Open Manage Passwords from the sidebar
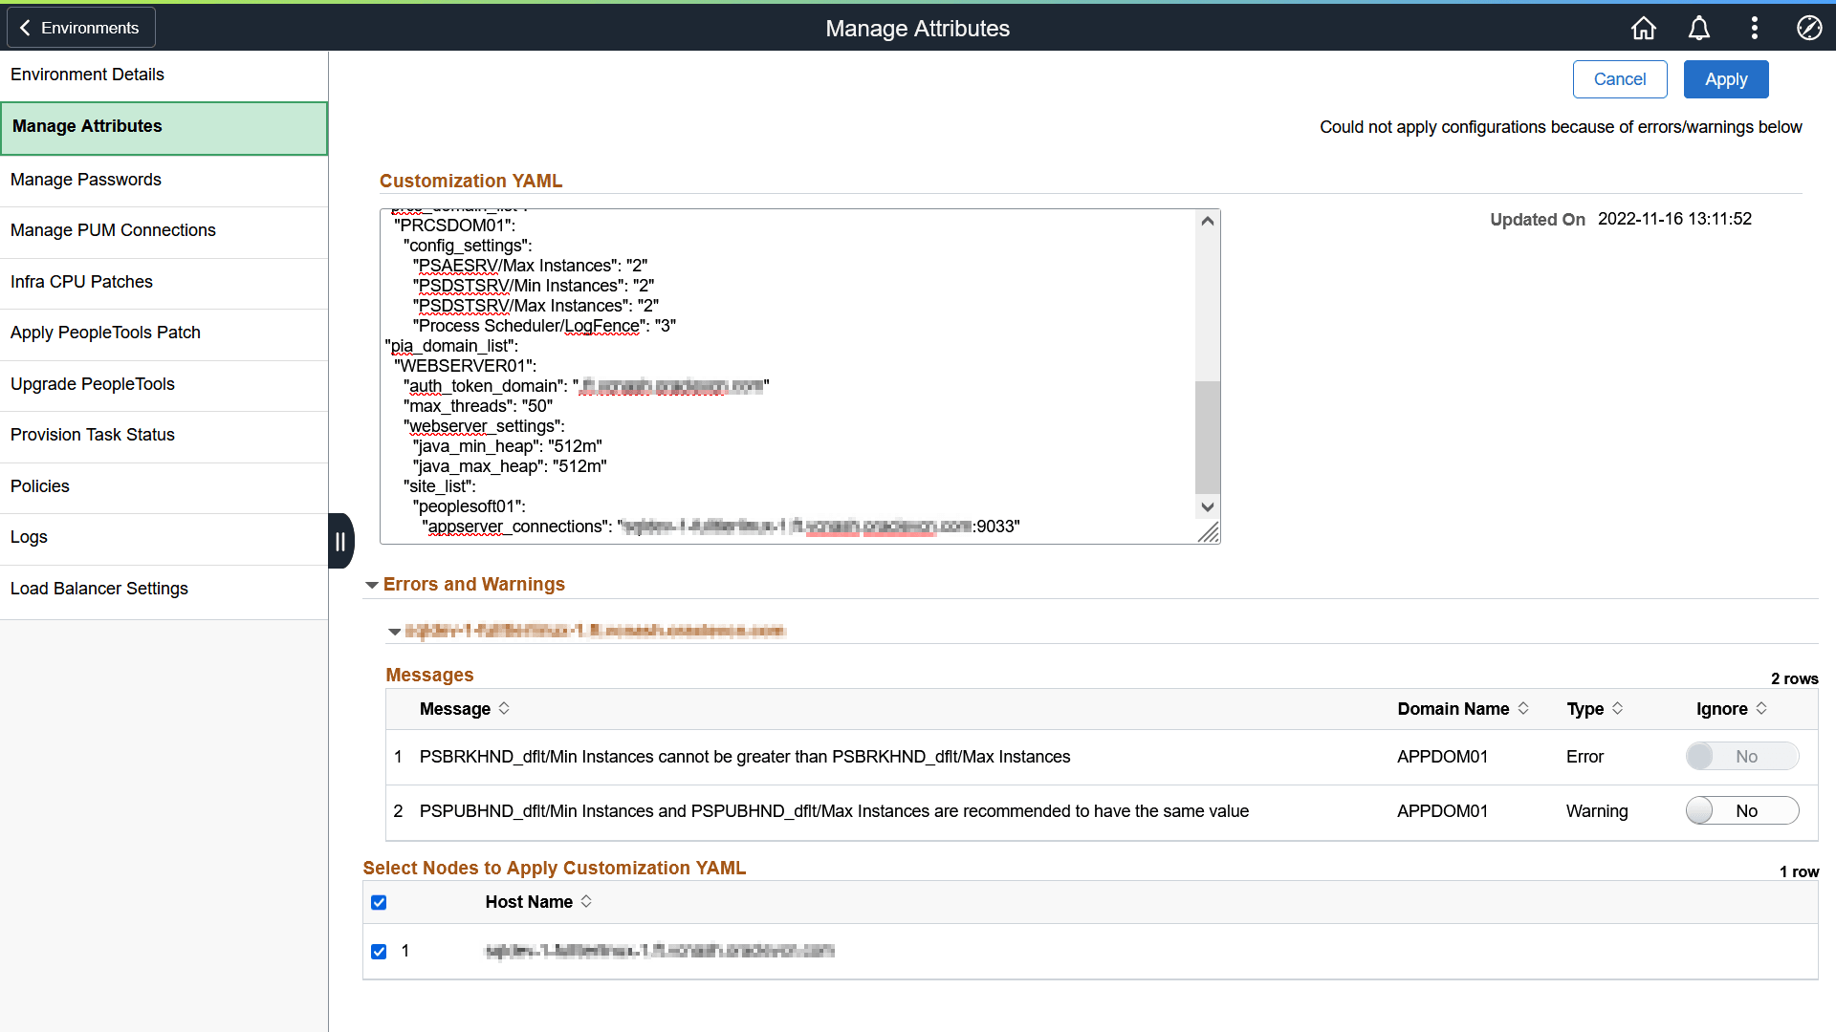Viewport: 1836px width, 1032px height. [86, 179]
